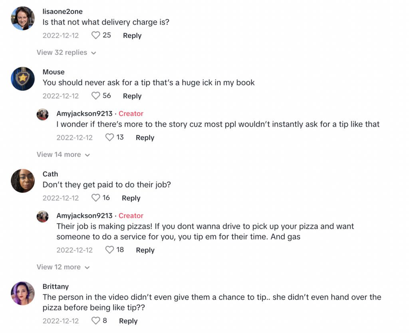Screen dimensions: 409x333
Task: Click Cath's profile avatar
Action: point(23,181)
